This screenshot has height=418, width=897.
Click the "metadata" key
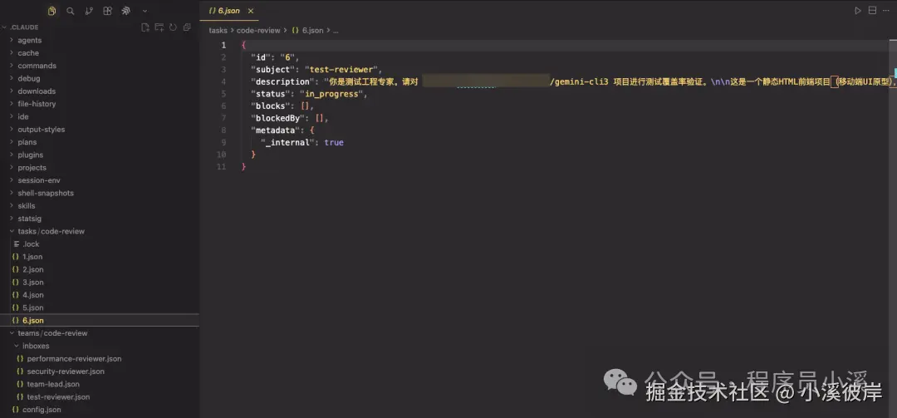[276, 130]
